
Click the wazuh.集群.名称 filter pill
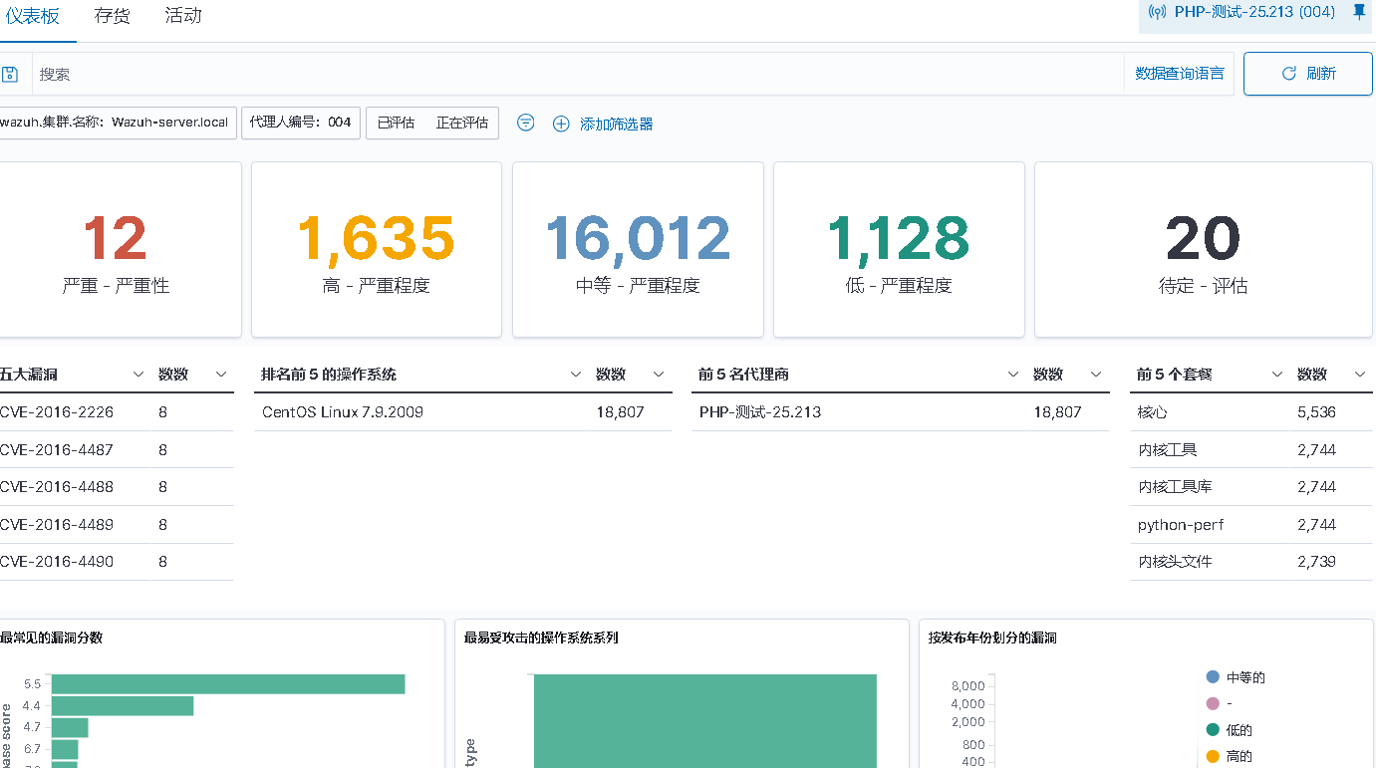pos(117,123)
